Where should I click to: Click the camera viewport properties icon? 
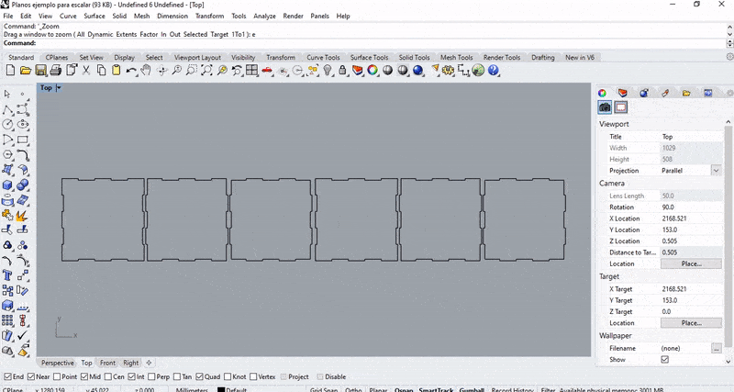pos(605,107)
